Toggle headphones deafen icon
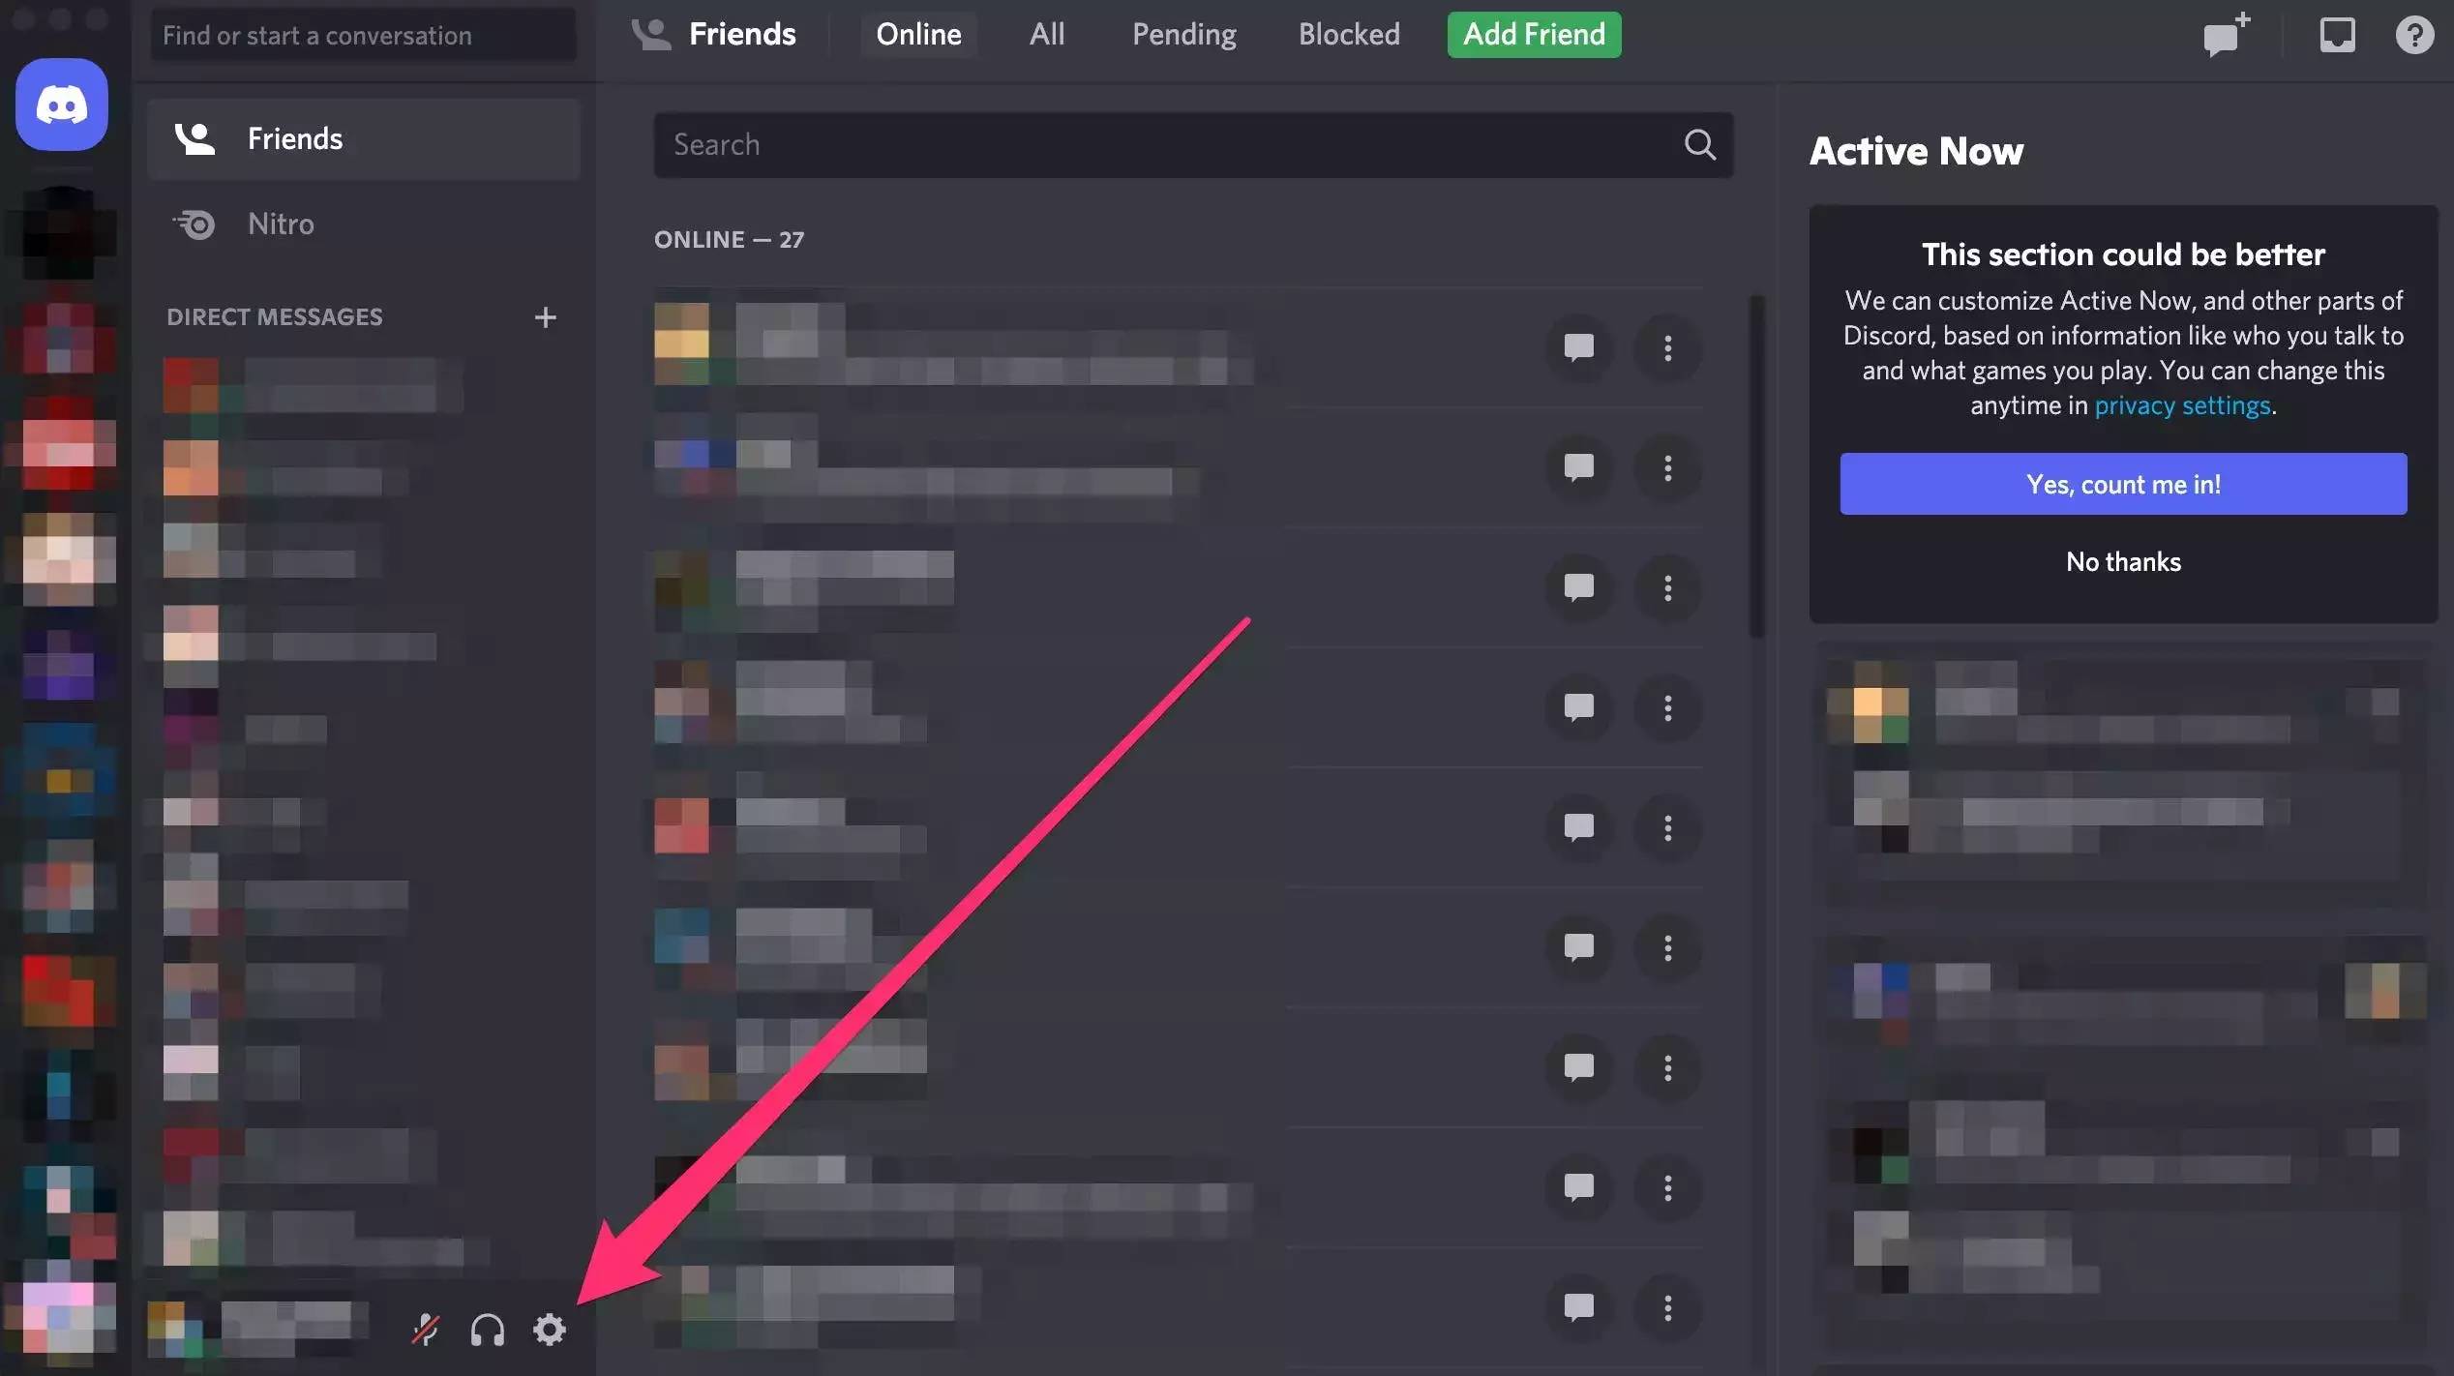Screen dimensions: 2454x1376 487,1330
